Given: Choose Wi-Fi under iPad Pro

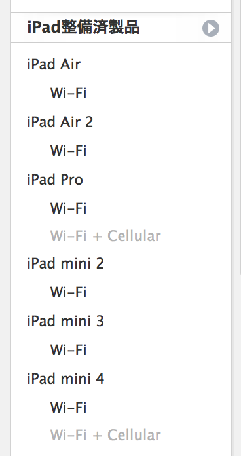Looking at the screenshot, I should pos(68,208).
